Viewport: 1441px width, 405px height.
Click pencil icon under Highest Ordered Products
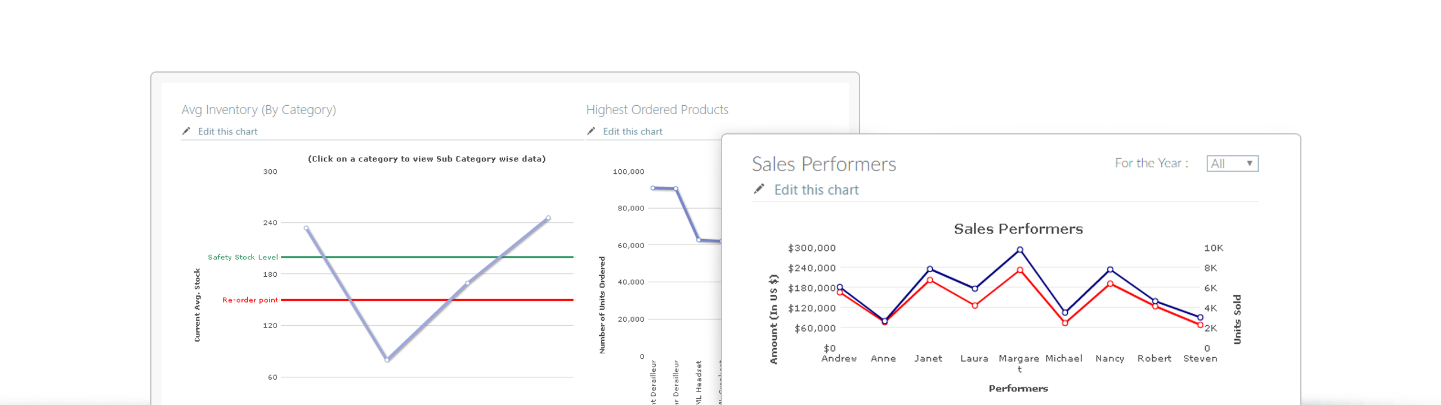coord(591,131)
